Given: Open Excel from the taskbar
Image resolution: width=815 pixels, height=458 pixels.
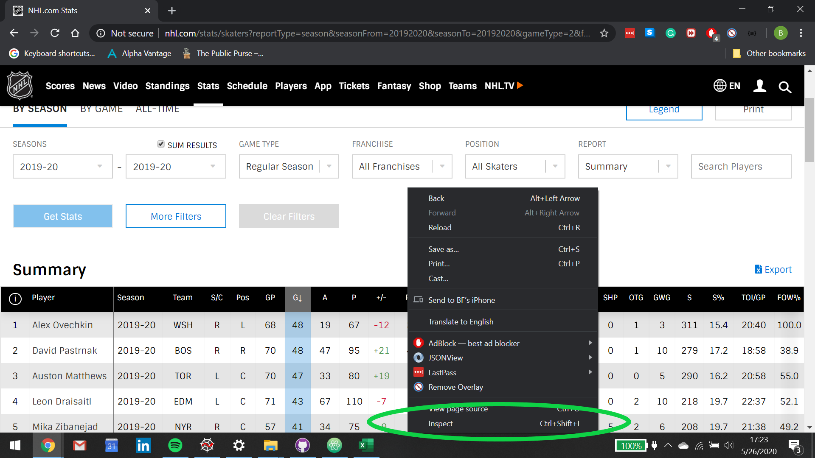Looking at the screenshot, I should pos(366,445).
